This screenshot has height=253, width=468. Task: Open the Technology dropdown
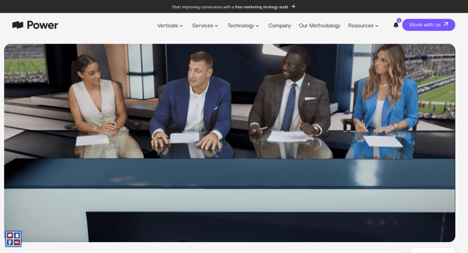(x=243, y=26)
